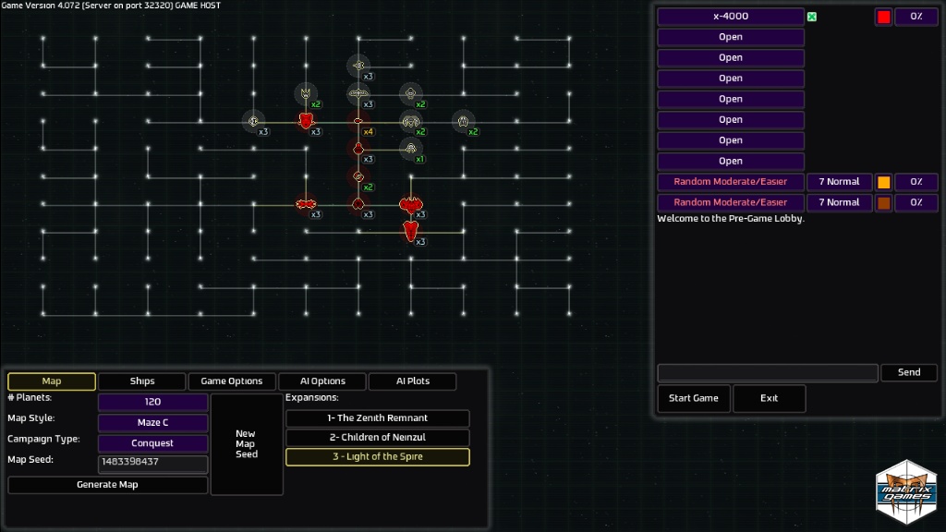Change the brown AI color swatch
Viewport: 946px width, 532px height.
pyautogui.click(x=884, y=202)
